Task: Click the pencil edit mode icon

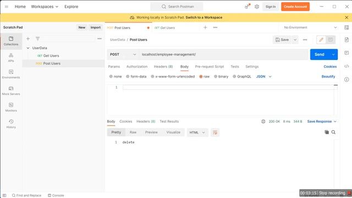Action: [x=321, y=40]
